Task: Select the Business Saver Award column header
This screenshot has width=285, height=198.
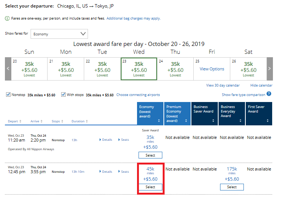Action: pyautogui.click(x=205, y=114)
